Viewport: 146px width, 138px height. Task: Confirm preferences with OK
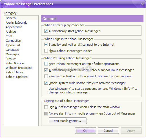pyautogui.click(x=85, y=131)
